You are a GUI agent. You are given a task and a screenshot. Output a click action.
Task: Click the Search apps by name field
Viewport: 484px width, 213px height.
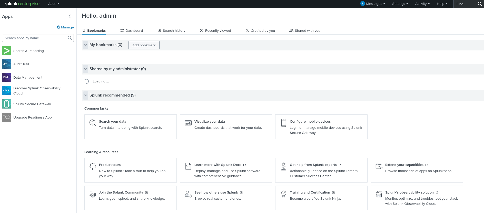pyautogui.click(x=35, y=38)
